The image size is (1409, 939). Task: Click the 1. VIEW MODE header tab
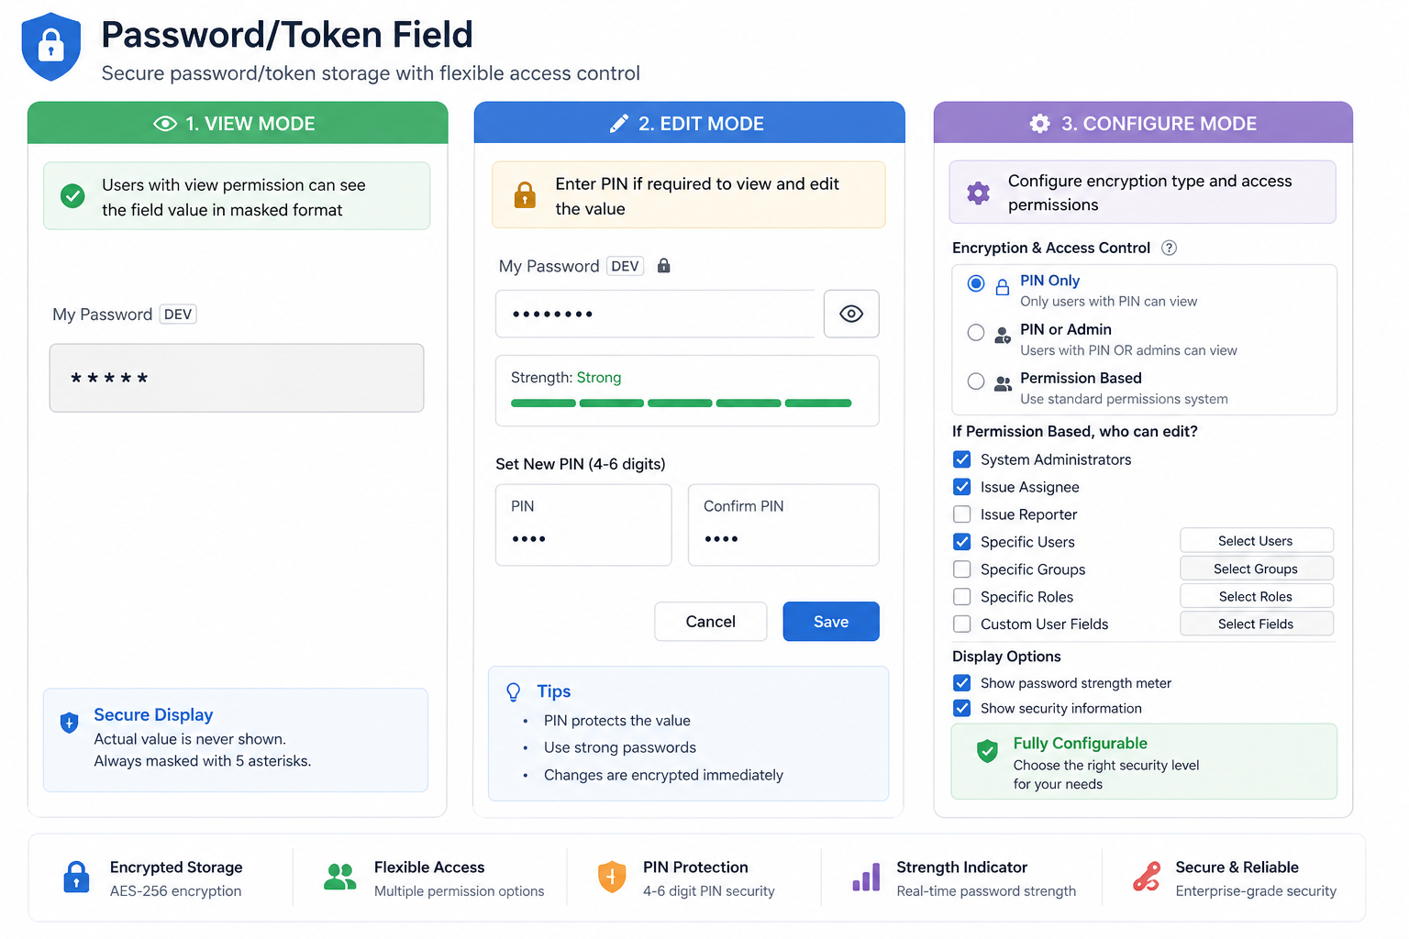[237, 124]
